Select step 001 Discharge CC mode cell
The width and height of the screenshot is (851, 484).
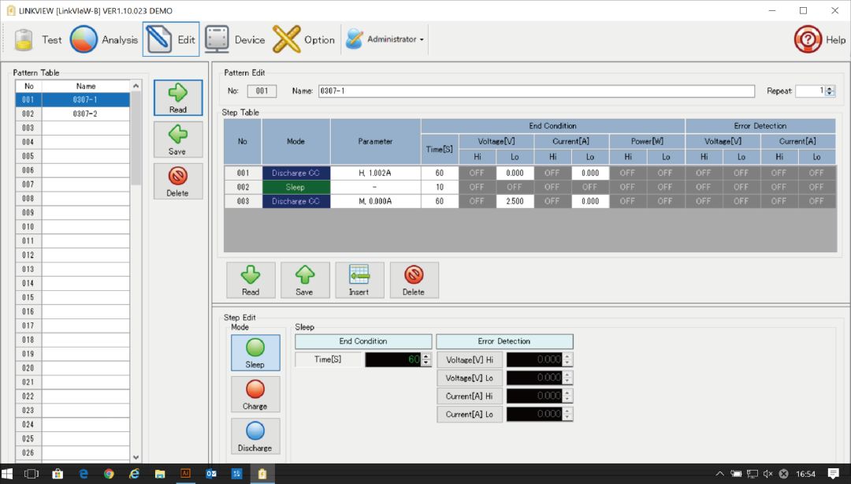[295, 173]
